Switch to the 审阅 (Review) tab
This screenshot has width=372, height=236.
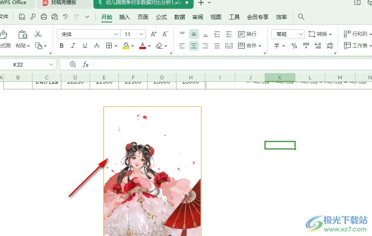pos(198,17)
